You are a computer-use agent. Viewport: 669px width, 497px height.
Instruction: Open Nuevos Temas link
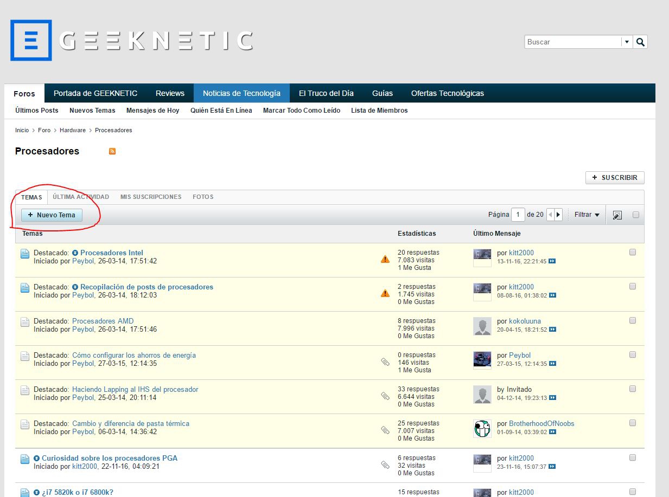92,111
